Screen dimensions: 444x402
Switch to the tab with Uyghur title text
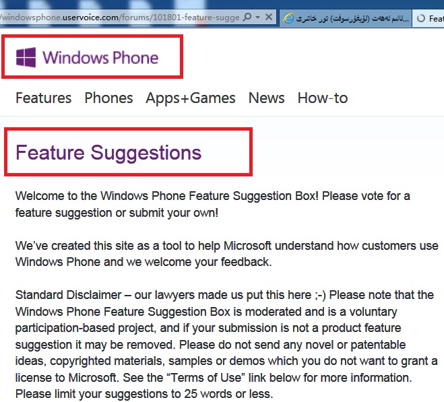[346, 18]
